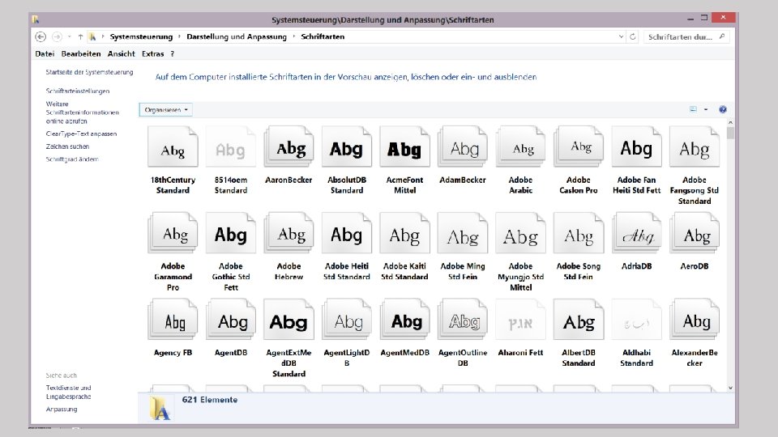Open Textdienste und Eingabesprache link

coord(68,392)
